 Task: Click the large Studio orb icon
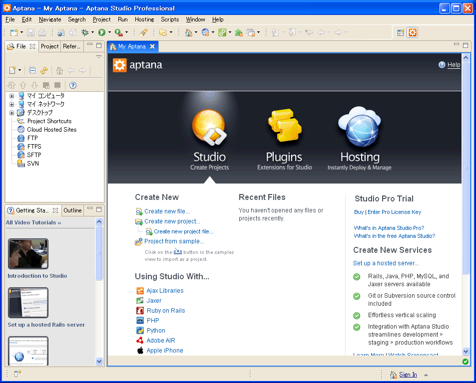(x=209, y=127)
